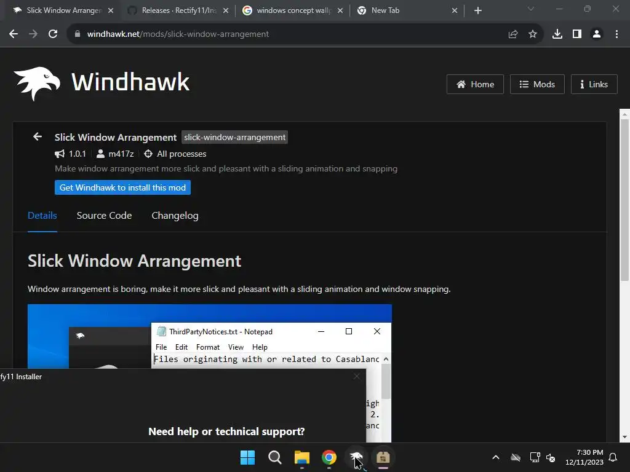Close the Rectify11 Installer window
Image resolution: width=630 pixels, height=472 pixels.
[x=356, y=376]
